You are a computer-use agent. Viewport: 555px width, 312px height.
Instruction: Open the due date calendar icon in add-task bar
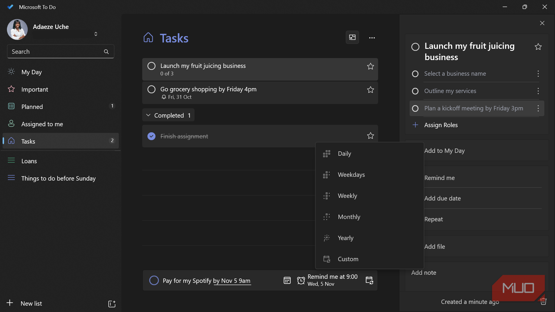(287, 281)
